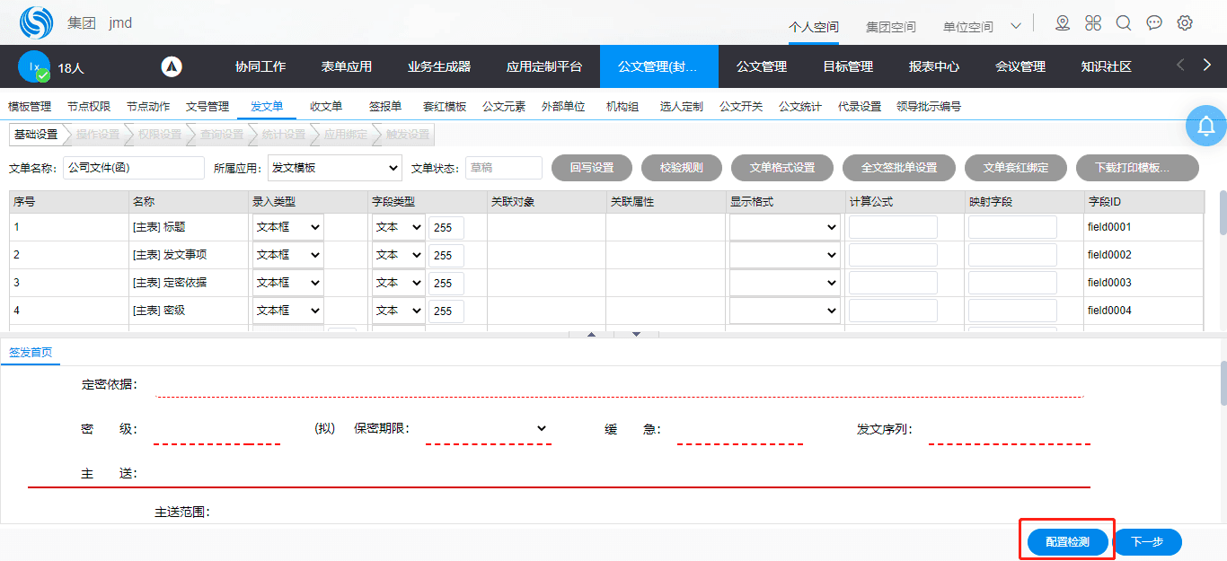Screen dimensions: 1227x561
Task: Go to previous nav items arrow
Action: coord(1181,65)
